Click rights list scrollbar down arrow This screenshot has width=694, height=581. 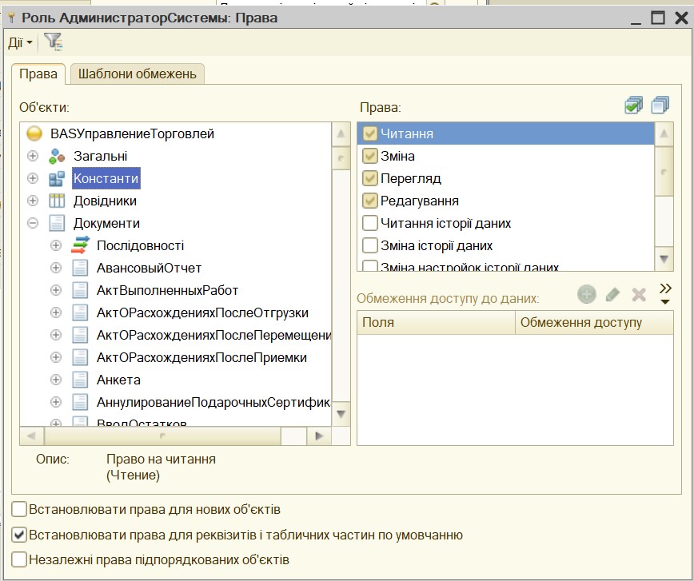tap(664, 259)
